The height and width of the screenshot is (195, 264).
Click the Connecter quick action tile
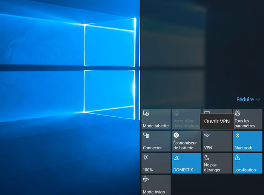(156, 141)
